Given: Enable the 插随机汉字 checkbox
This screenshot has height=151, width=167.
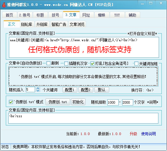Looking at the screenshot, I should (76, 63).
